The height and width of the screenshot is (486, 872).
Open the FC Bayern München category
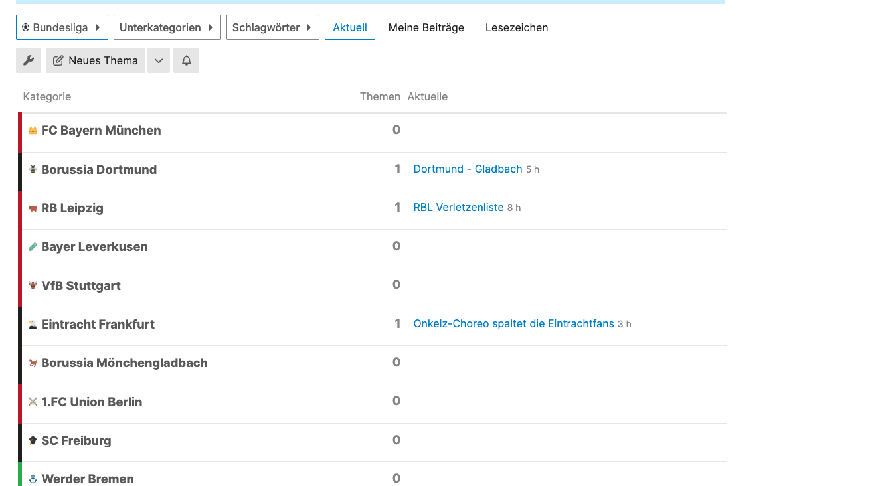[101, 131]
